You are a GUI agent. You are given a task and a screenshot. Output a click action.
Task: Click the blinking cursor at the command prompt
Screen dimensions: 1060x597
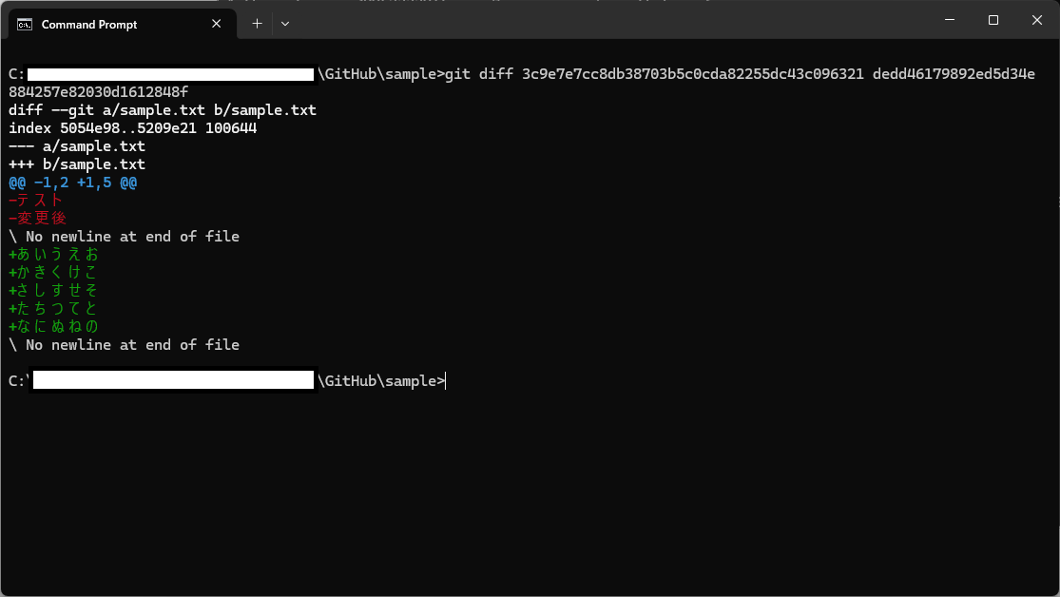click(x=445, y=380)
